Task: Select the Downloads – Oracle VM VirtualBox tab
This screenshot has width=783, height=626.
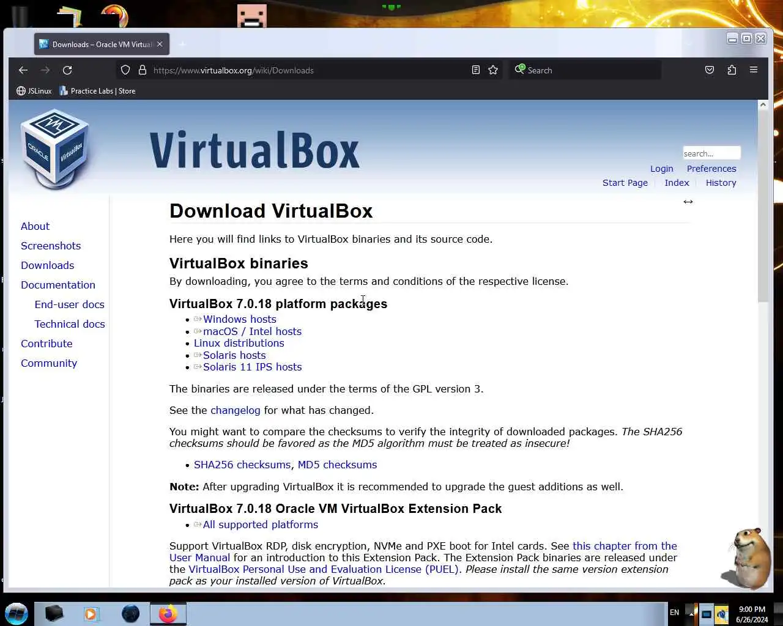Action: click(x=96, y=44)
